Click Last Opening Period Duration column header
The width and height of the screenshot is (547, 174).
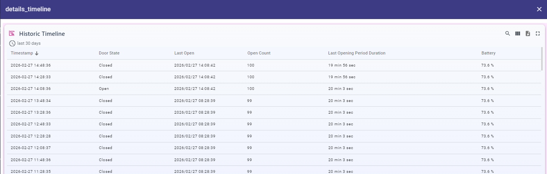[x=356, y=53]
